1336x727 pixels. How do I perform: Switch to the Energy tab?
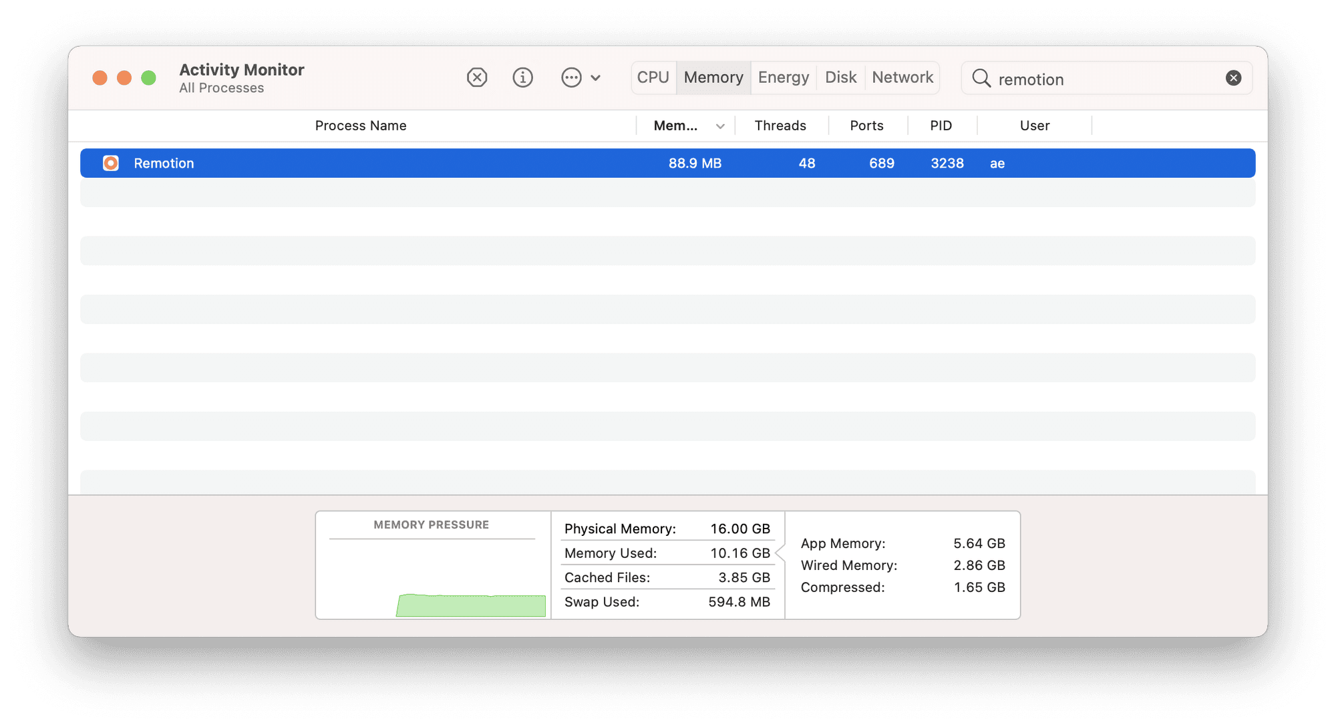coord(783,78)
